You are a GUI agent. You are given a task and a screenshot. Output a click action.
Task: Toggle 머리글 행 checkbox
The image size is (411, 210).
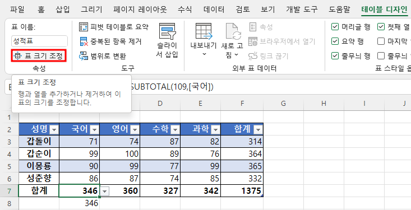335,27
